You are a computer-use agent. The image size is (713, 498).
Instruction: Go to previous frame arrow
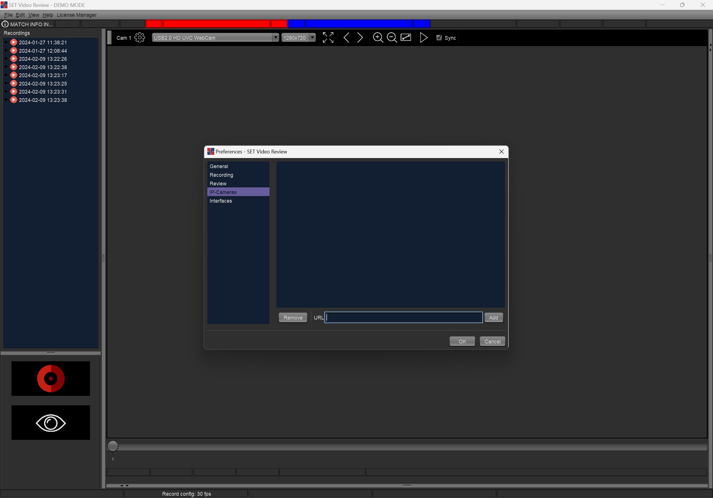[346, 38]
